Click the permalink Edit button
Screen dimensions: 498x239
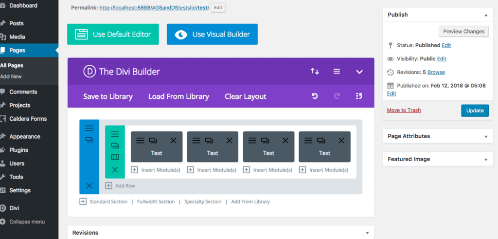coord(218,8)
